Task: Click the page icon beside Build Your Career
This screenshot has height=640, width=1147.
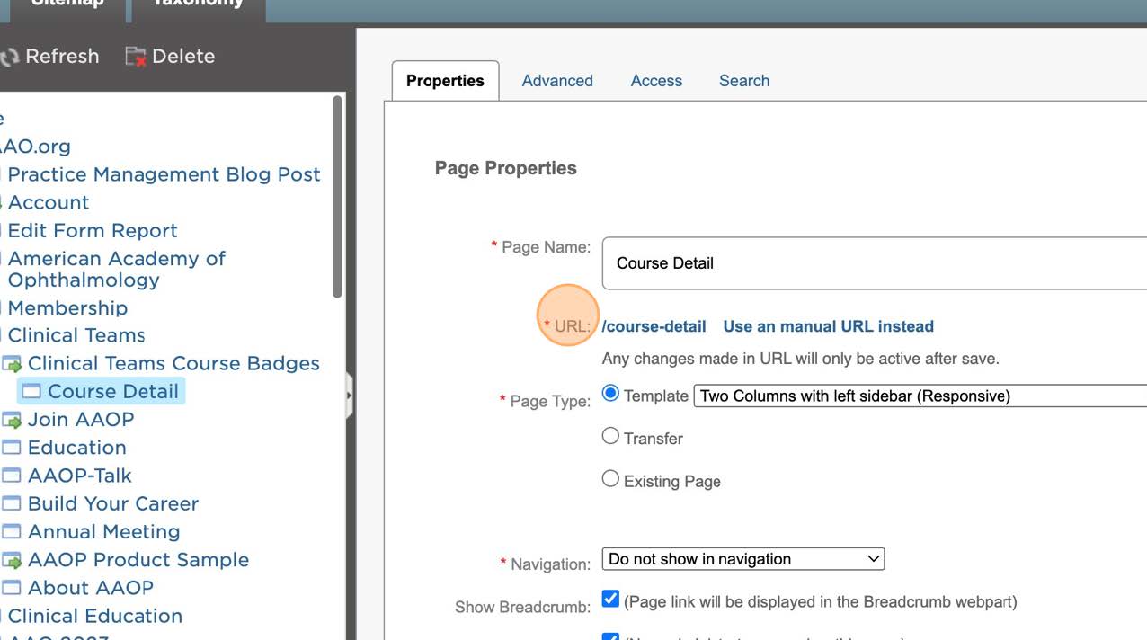Action: click(12, 503)
